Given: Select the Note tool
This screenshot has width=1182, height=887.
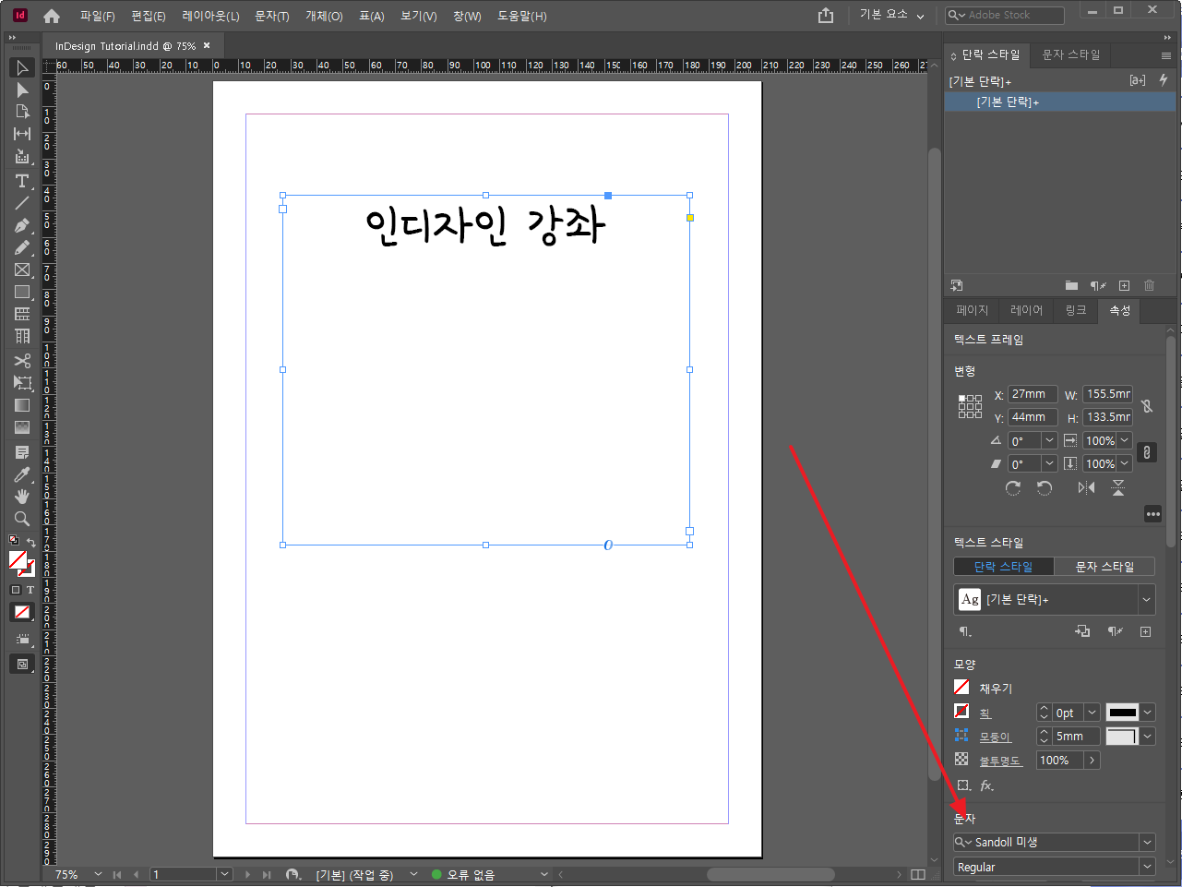Looking at the screenshot, I should tap(22, 452).
